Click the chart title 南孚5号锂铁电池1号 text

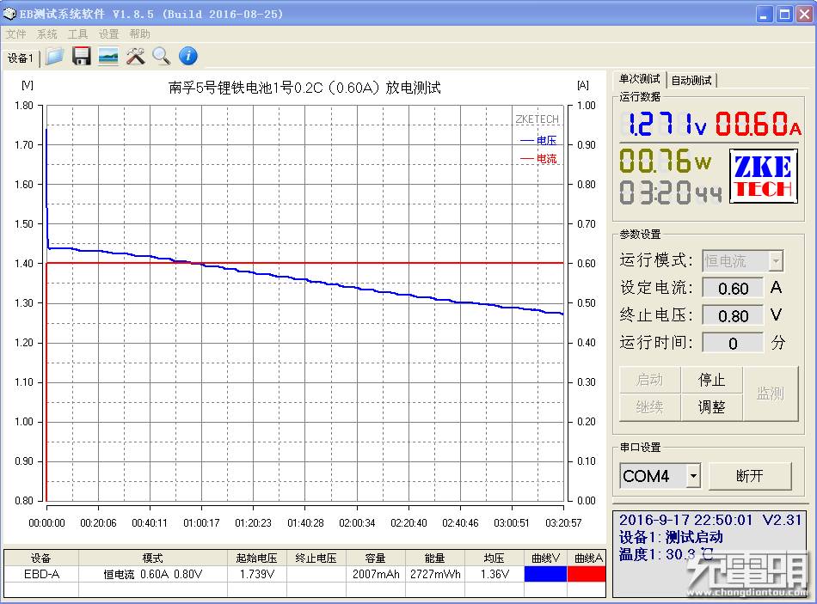pyautogui.click(x=304, y=88)
